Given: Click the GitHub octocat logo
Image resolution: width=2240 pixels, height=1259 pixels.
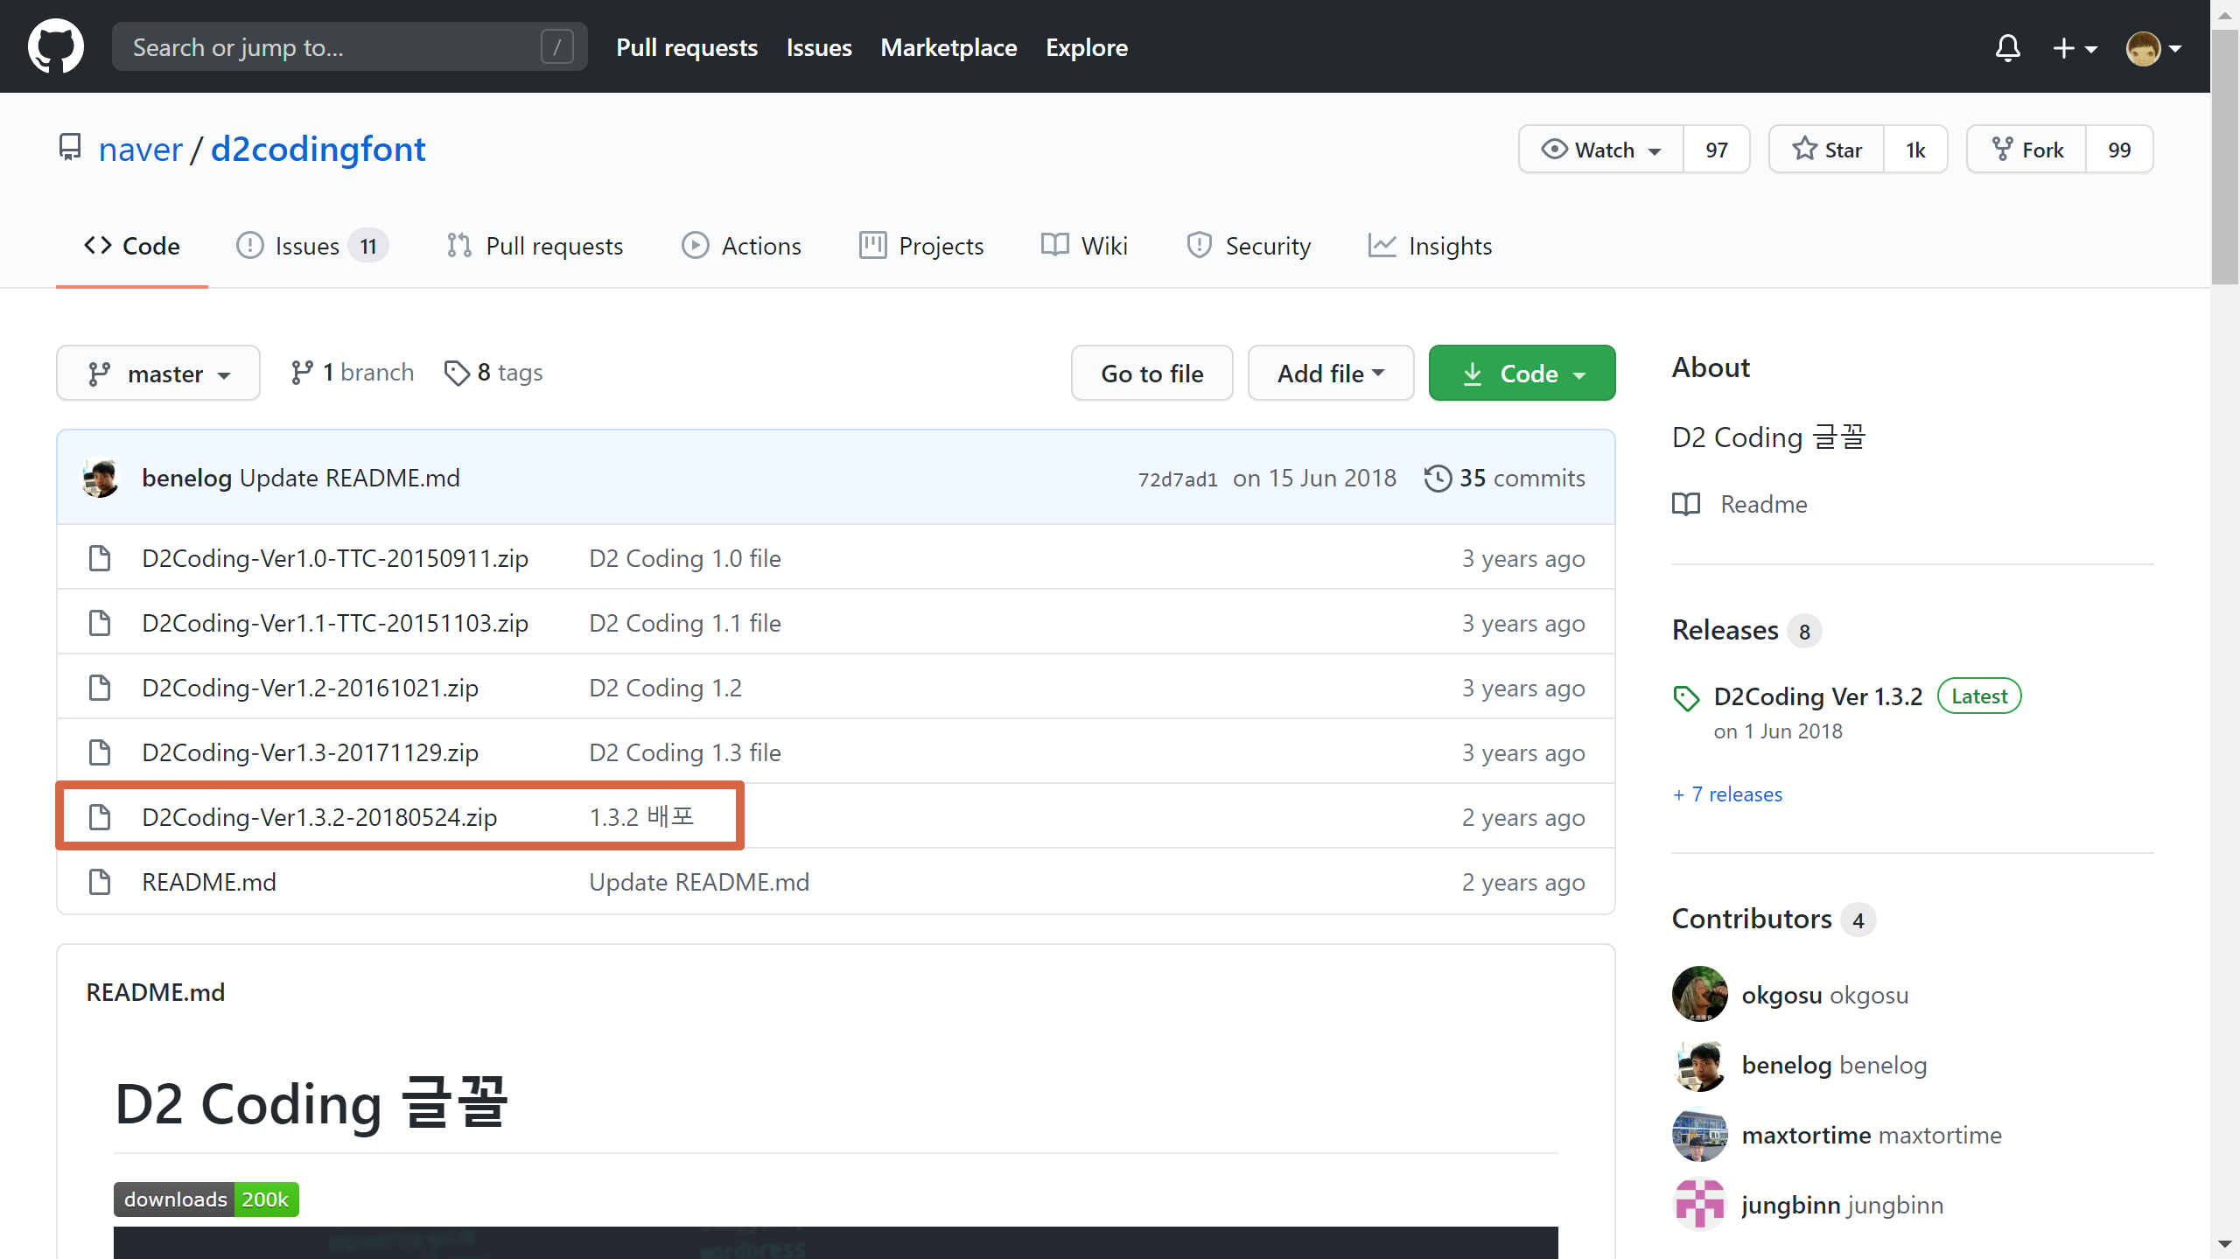Looking at the screenshot, I should tap(55, 46).
